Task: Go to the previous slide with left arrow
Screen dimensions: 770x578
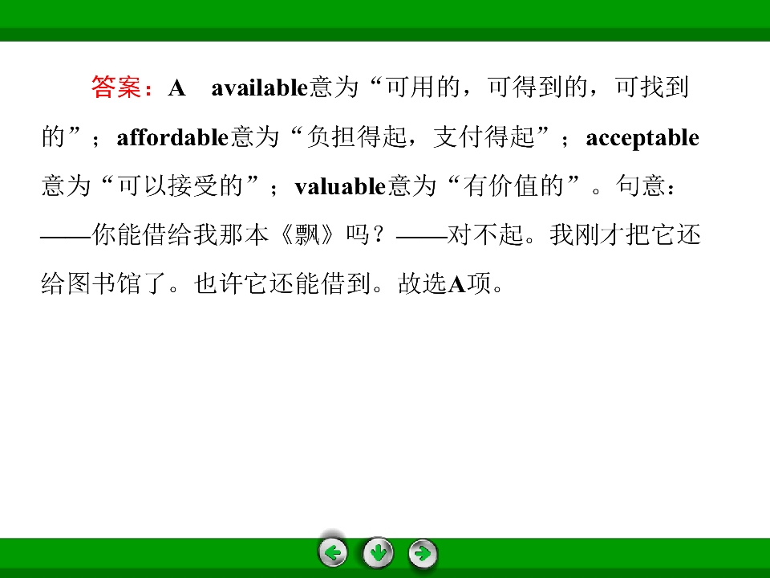Action: pos(333,553)
